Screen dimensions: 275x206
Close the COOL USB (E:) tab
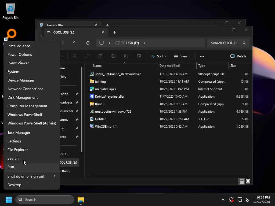pyautogui.click(x=103, y=32)
